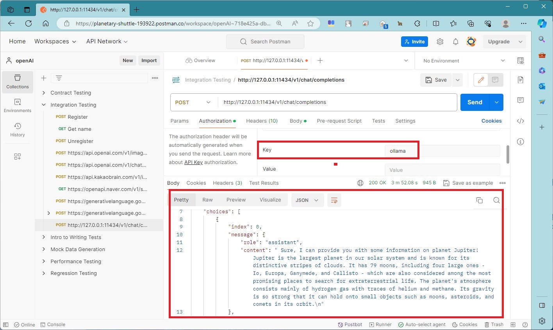Expand the Contract Testing collection

click(x=44, y=93)
